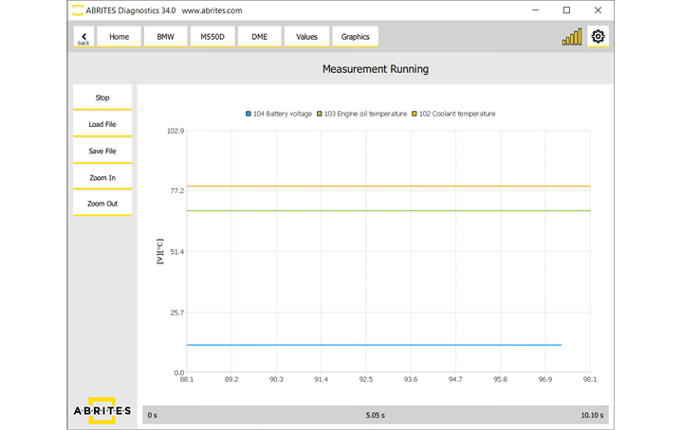Click the signal strength bars icon
This screenshot has width=682, height=430.
572,38
